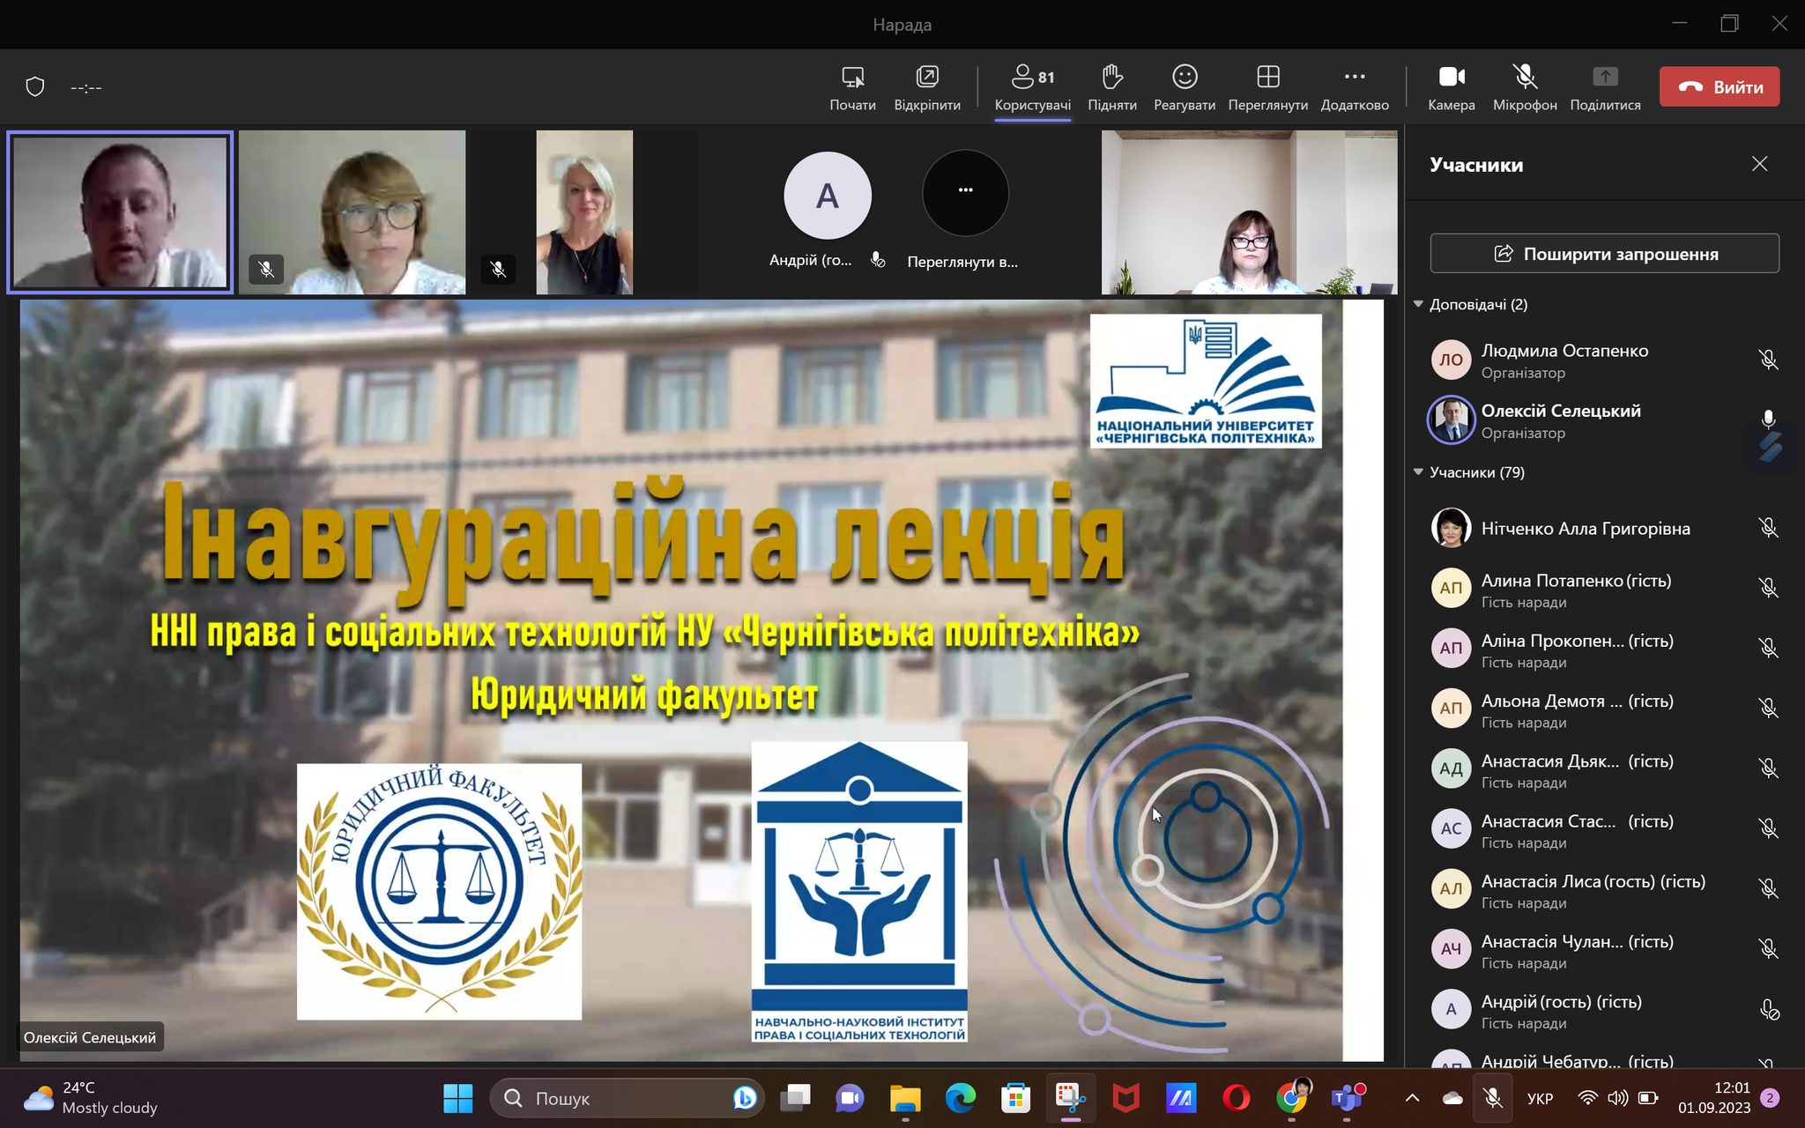
Task: Open the clock showing 12:01 01.09.2023
Action: coord(1714,1098)
